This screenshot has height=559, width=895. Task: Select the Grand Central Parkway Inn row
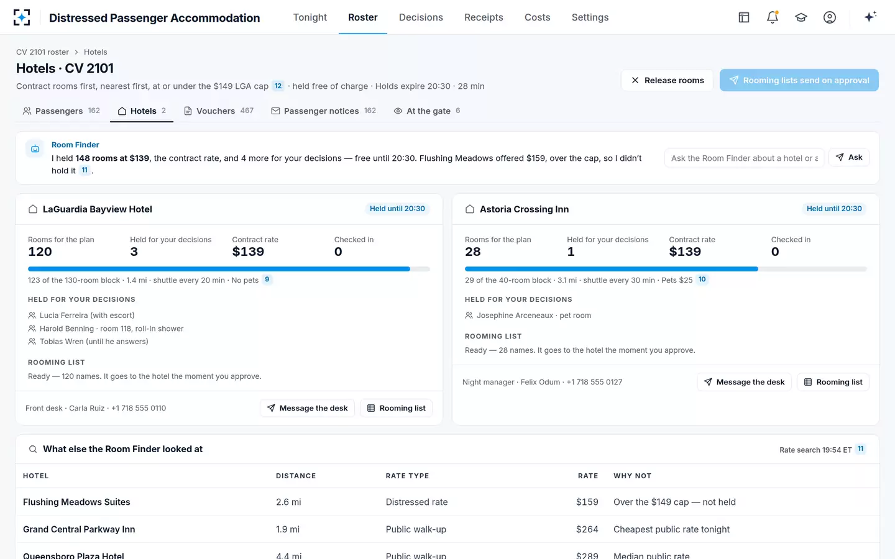[447, 529]
